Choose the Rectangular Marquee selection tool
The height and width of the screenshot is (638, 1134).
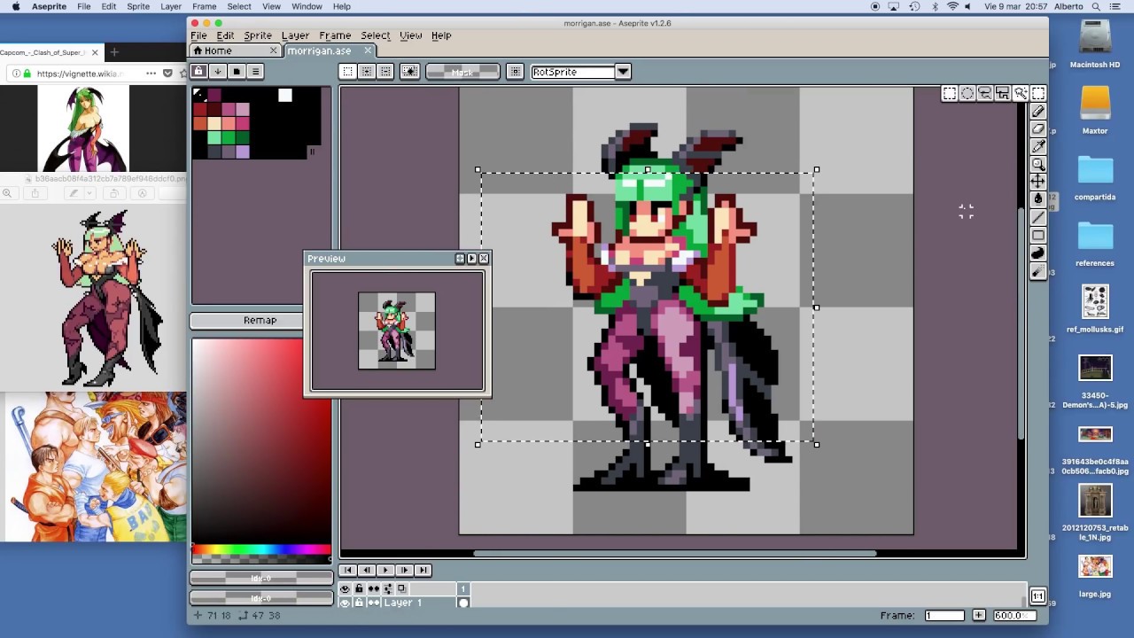[x=949, y=93]
